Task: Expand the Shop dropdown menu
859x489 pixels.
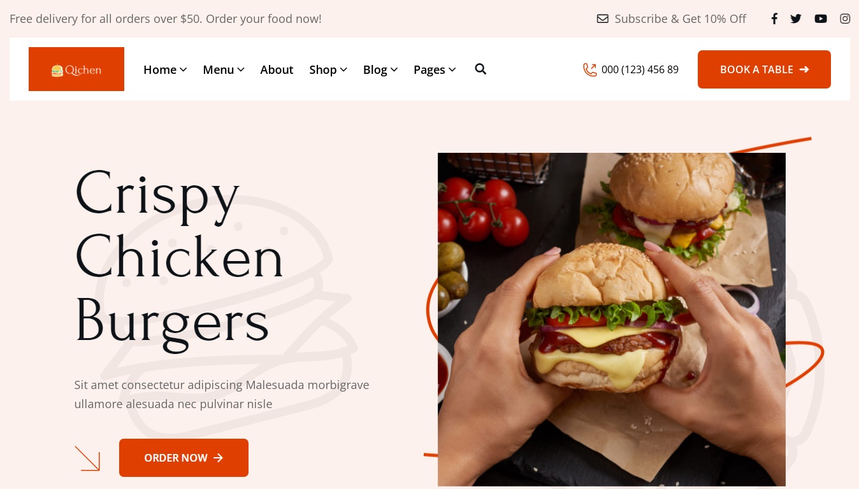Action: click(x=328, y=69)
